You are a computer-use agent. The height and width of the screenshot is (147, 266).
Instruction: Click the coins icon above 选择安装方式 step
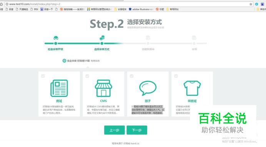click(102, 38)
